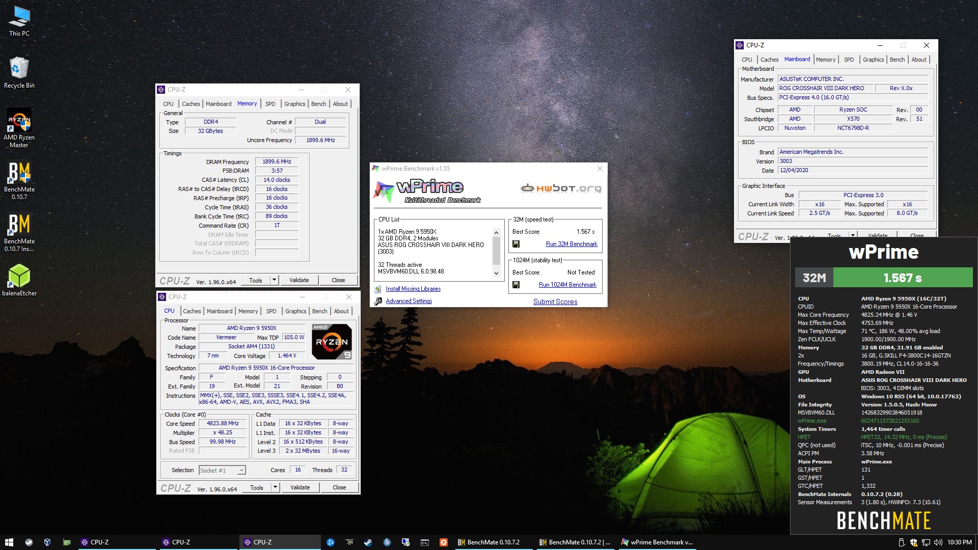Viewport: 978px width, 550px height.
Task: Click wrench icon beside Advanced Settings
Action: click(x=378, y=301)
